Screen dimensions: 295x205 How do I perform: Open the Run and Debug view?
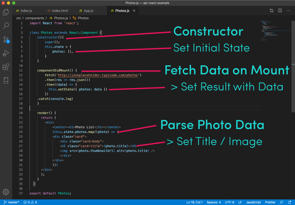coord(6,53)
